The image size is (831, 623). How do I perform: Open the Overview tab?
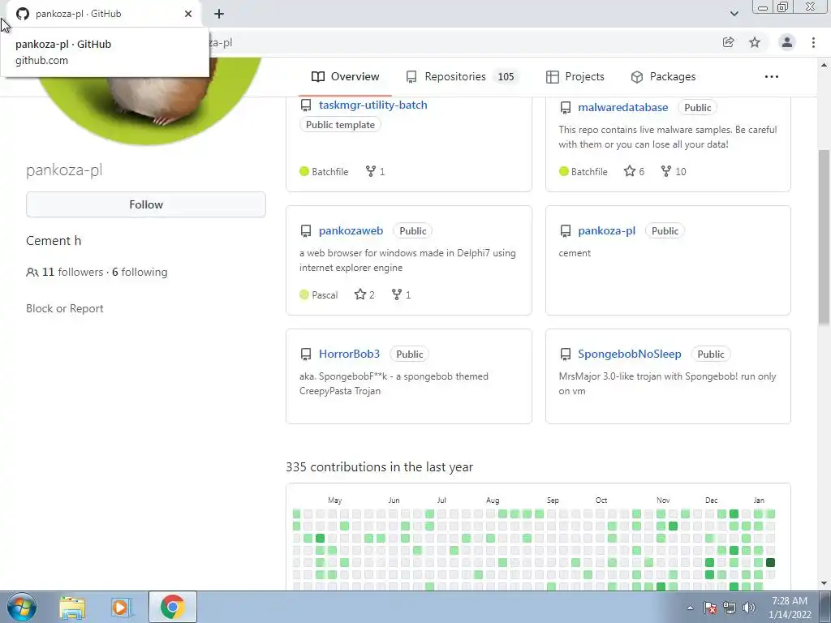click(x=346, y=77)
